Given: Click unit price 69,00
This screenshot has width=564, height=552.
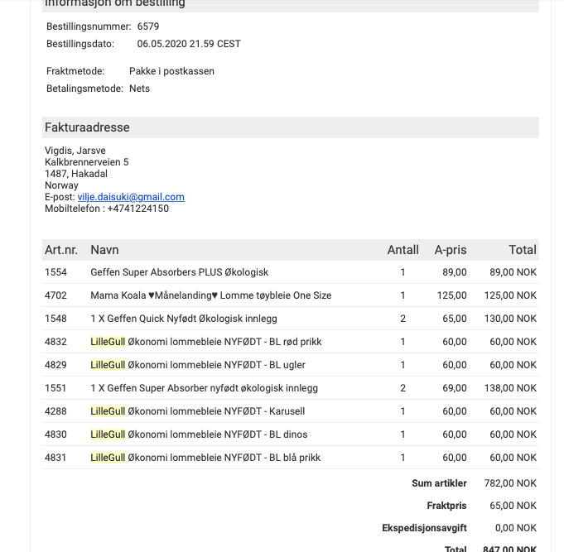Looking at the screenshot, I should click(x=455, y=388).
